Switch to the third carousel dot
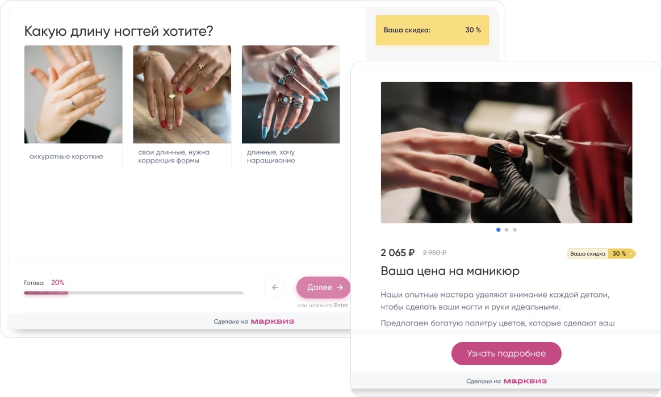 coord(514,229)
